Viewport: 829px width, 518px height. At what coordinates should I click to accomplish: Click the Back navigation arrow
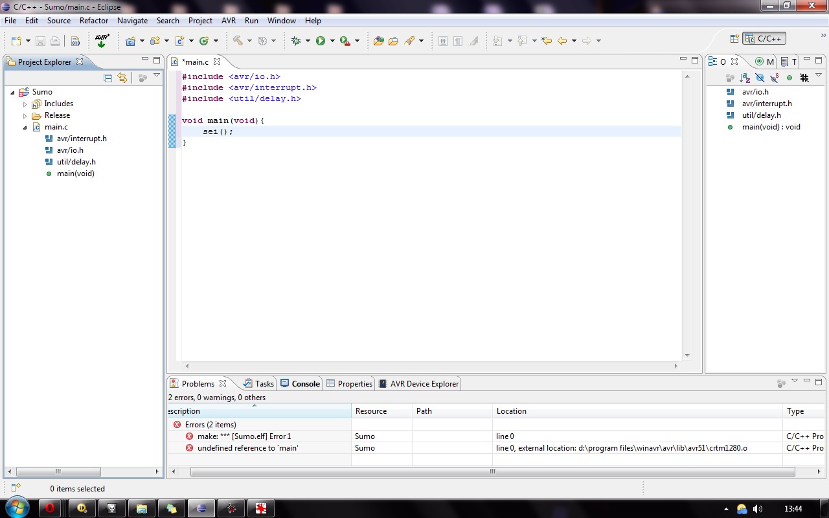562,41
